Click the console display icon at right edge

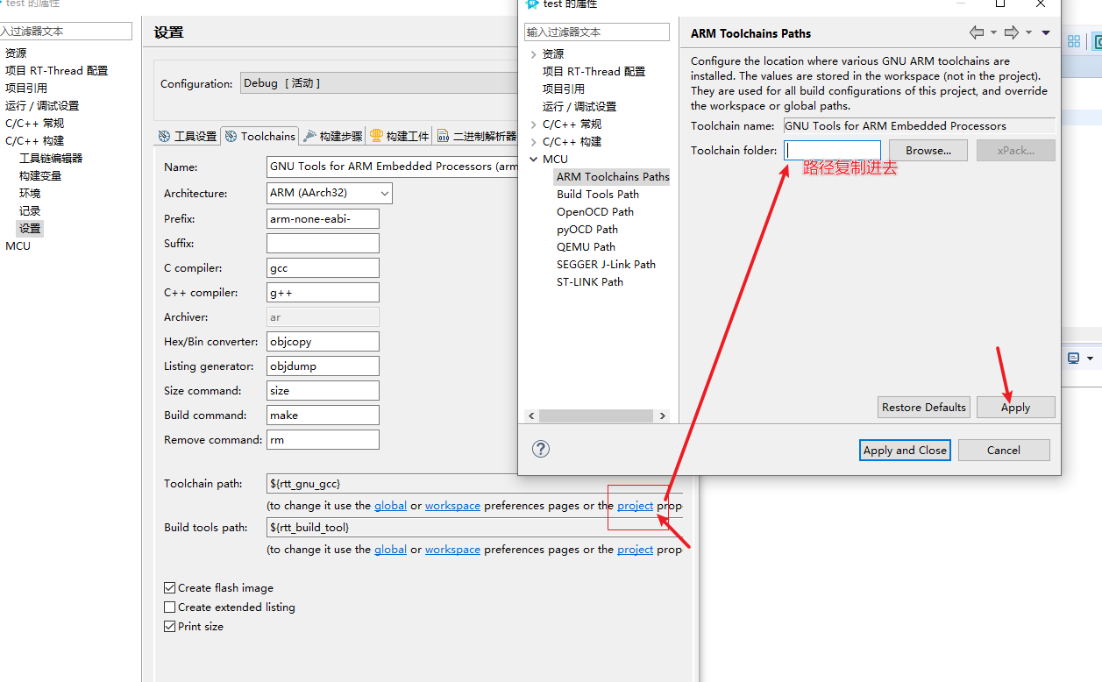click(x=1074, y=359)
